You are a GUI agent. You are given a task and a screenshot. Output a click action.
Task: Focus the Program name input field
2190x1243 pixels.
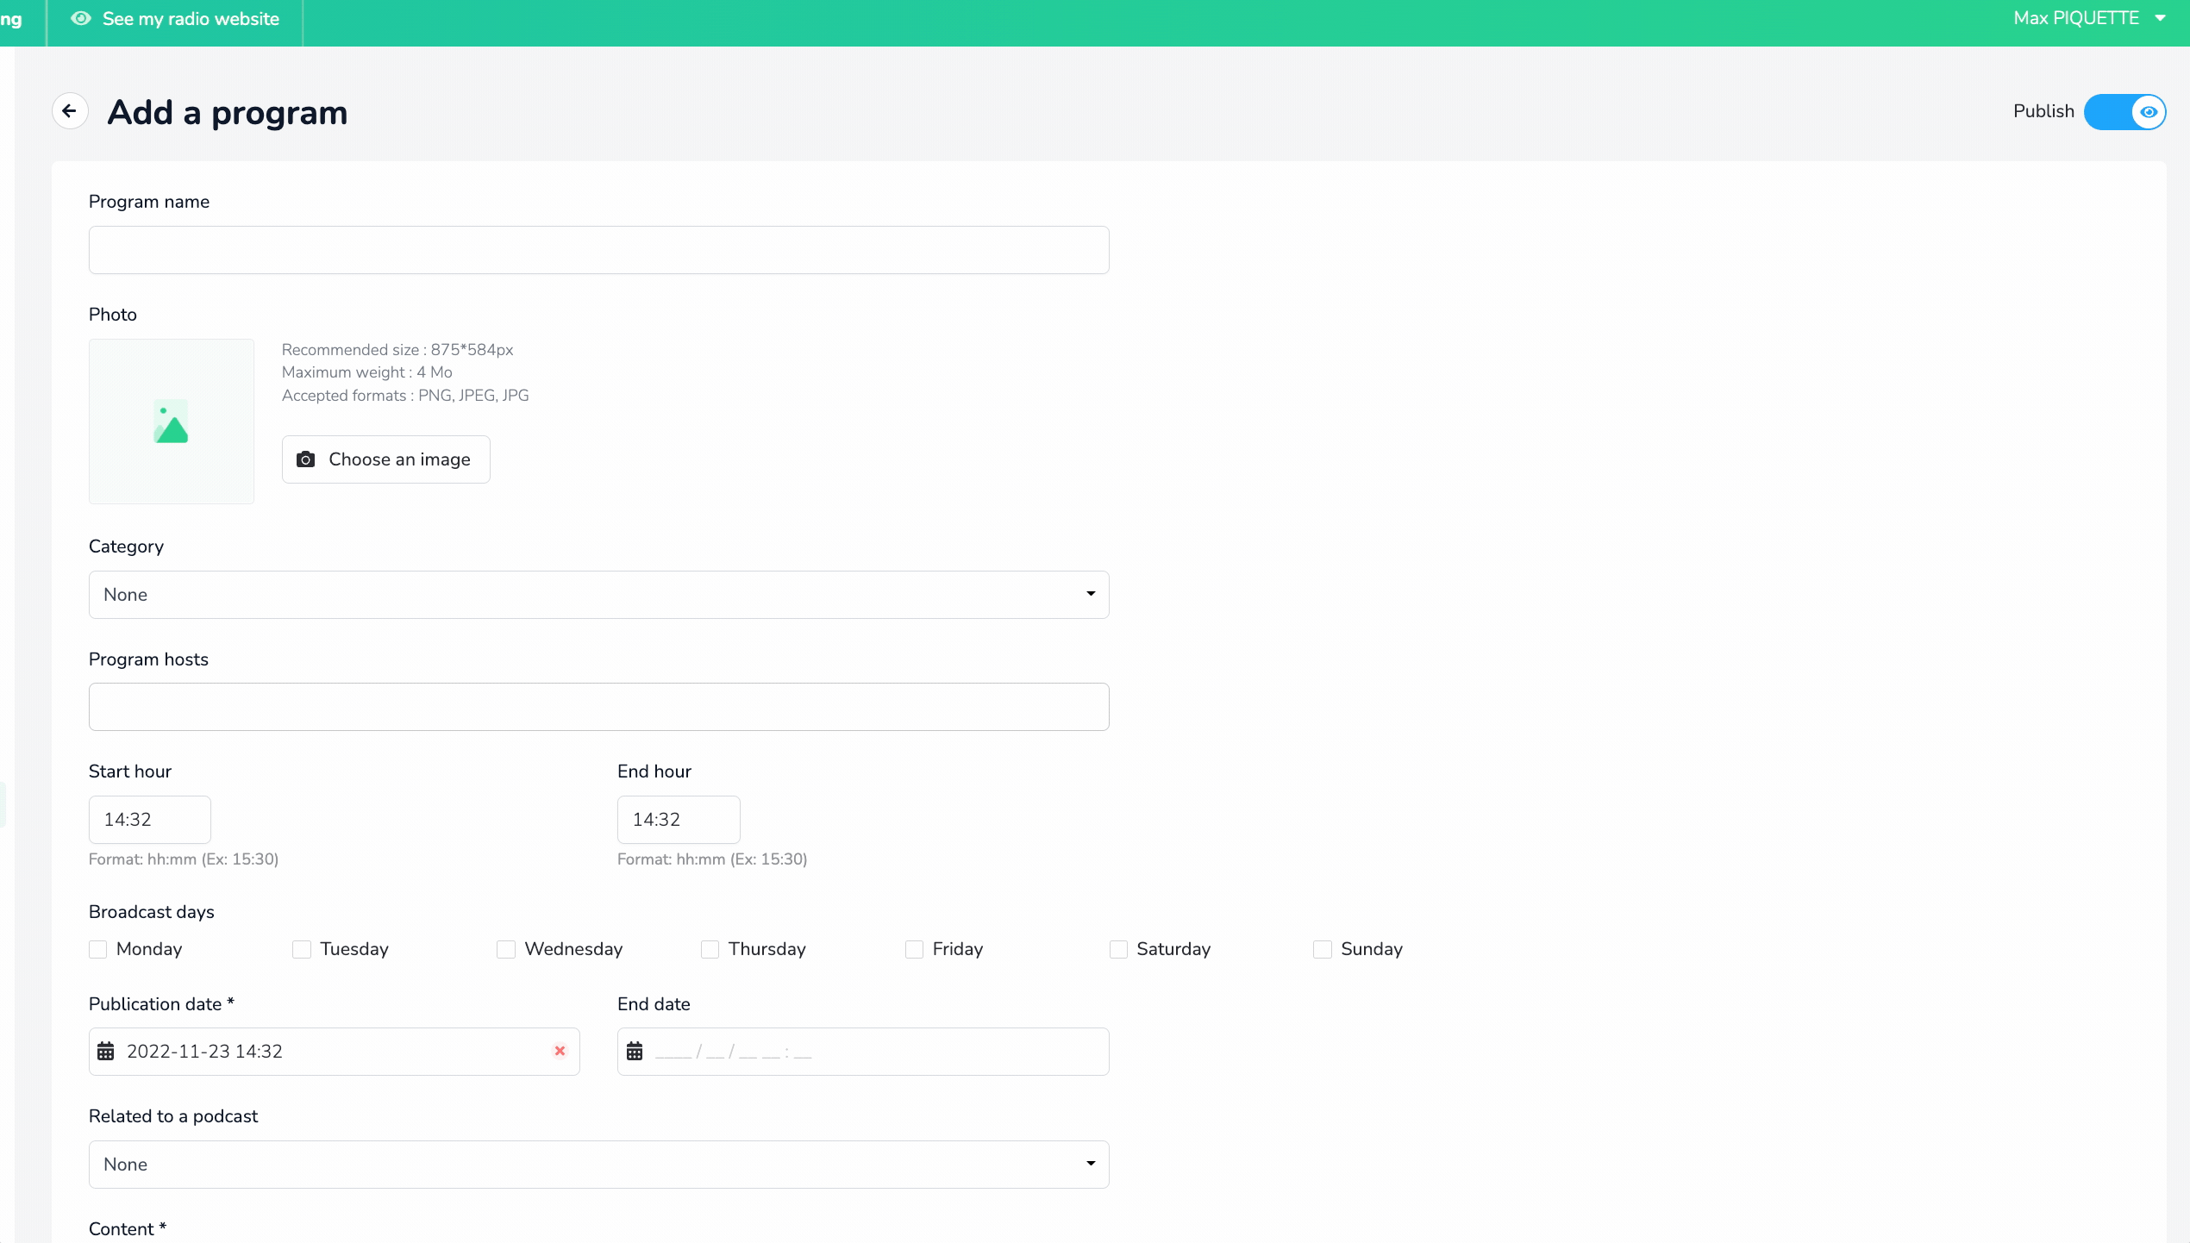pyautogui.click(x=598, y=250)
